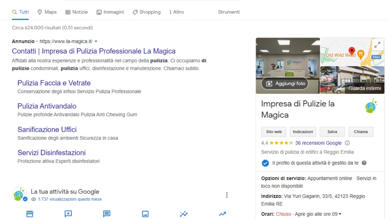Click the Chiuso hours status text
This screenshot has width=389, height=219.
283,214
